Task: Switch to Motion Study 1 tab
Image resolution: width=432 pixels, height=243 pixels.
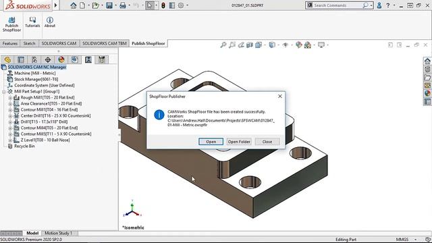Action: pos(59,233)
